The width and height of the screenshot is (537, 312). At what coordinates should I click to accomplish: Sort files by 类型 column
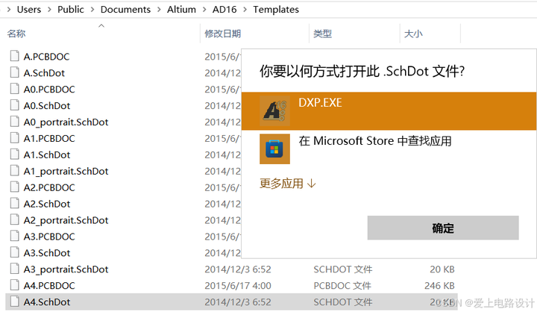click(x=323, y=34)
